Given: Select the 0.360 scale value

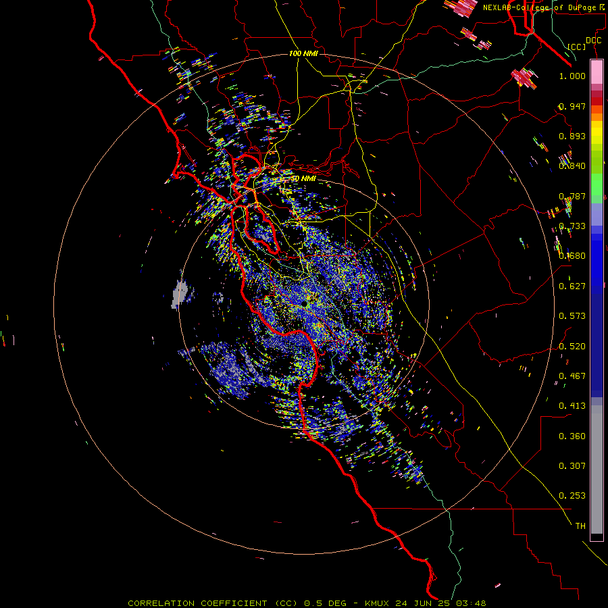Looking at the screenshot, I should click(x=572, y=436).
